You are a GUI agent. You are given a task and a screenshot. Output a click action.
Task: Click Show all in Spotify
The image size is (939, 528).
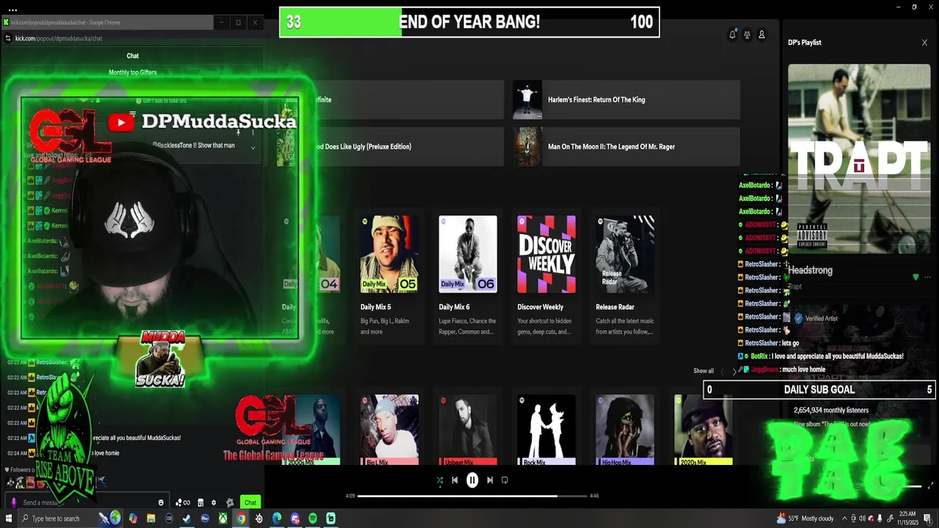tap(704, 371)
